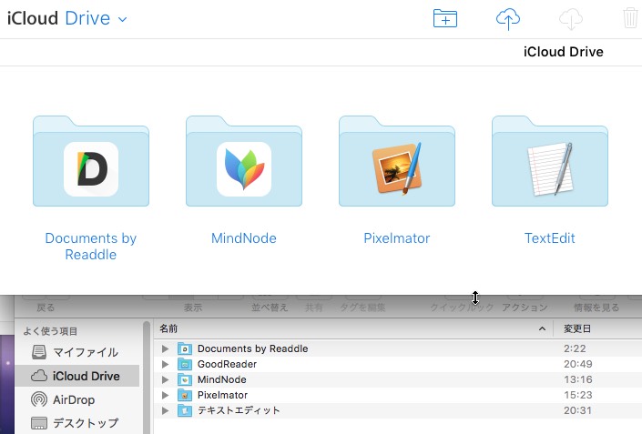The width and height of the screenshot is (642, 434).
Task: Click the 20:31 modified time cell
Action: tap(577, 410)
